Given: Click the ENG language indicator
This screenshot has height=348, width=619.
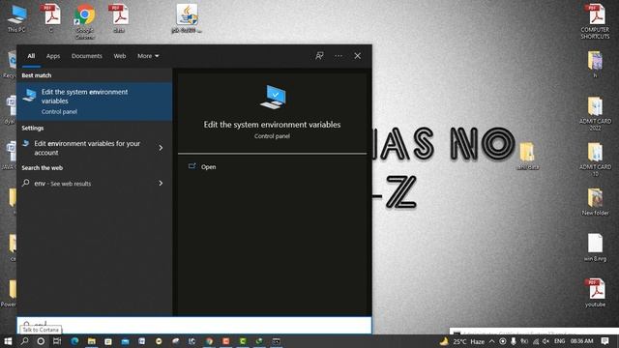Looking at the screenshot, I should tap(559, 341).
